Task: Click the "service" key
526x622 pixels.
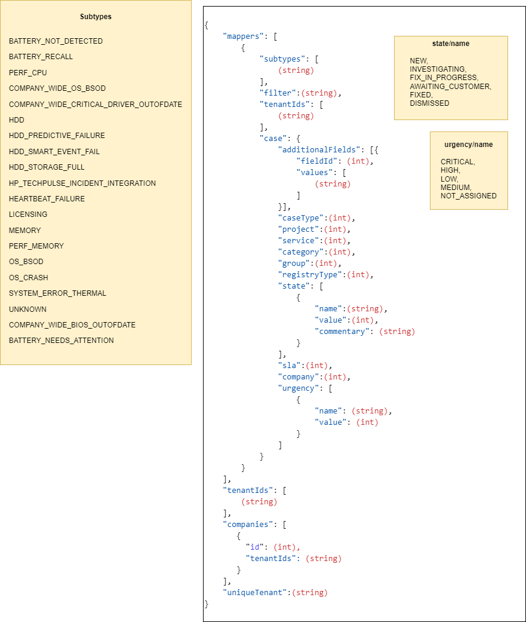Action: (x=299, y=241)
